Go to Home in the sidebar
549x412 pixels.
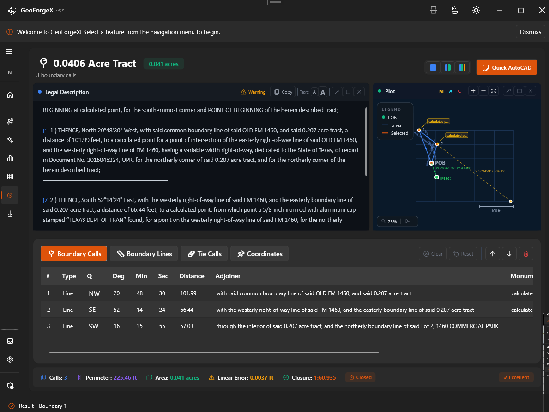click(x=10, y=95)
